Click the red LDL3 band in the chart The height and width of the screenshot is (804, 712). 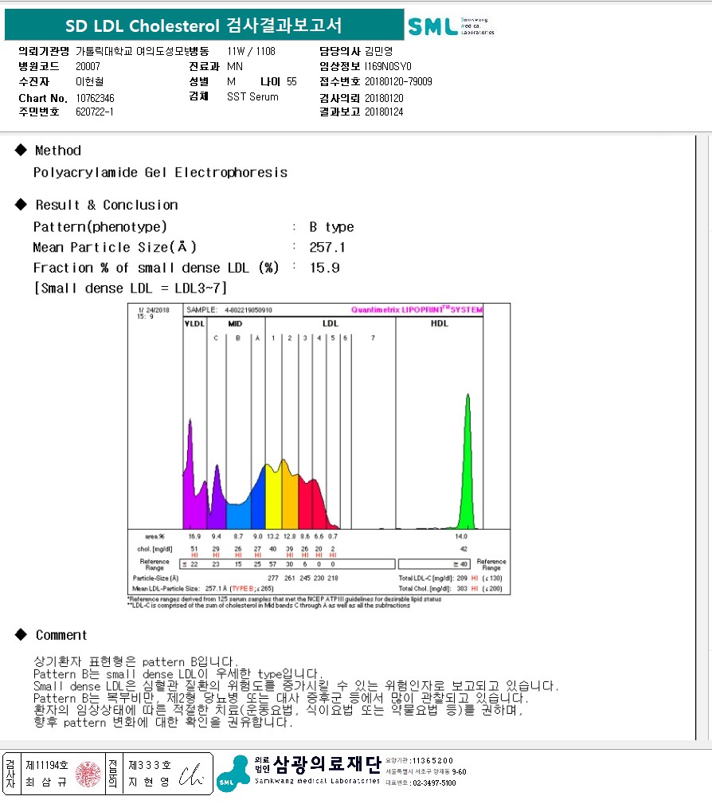(x=306, y=503)
